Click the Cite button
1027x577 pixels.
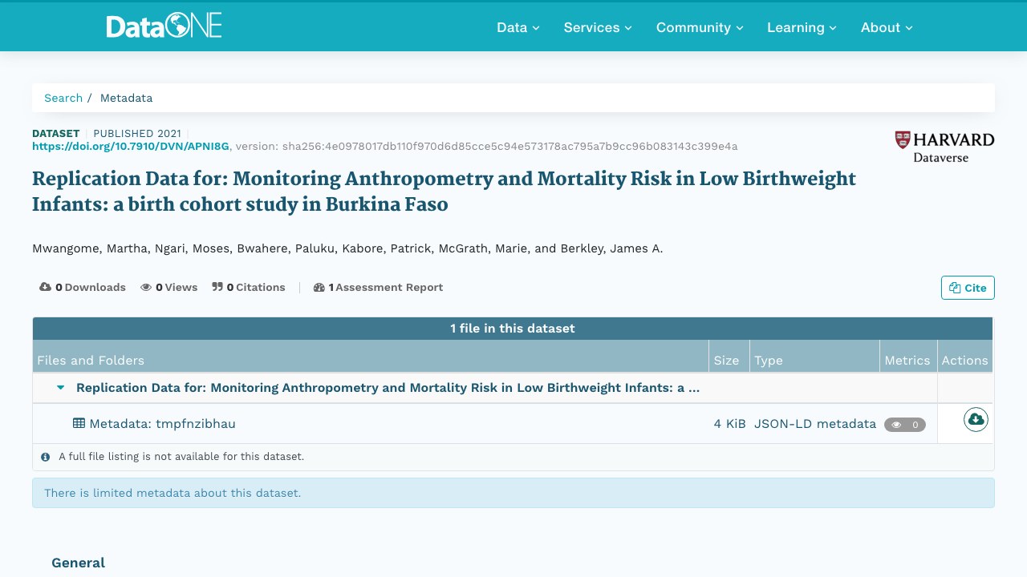coord(968,288)
